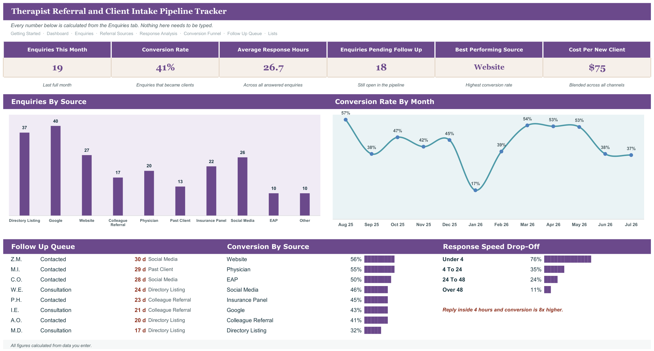Viewport: 654px width, 351px height.
Task: Click the Follow Up Queue section header
Action: coord(43,247)
